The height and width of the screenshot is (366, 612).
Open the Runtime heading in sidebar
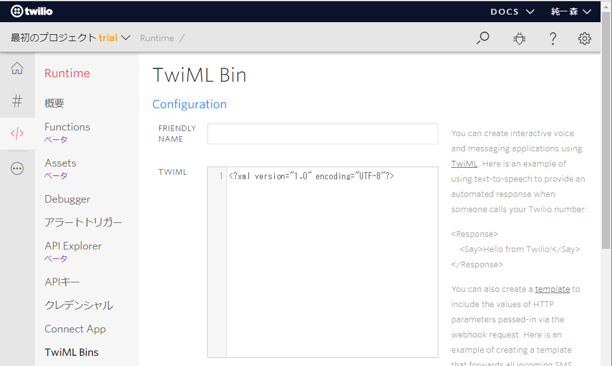point(67,73)
